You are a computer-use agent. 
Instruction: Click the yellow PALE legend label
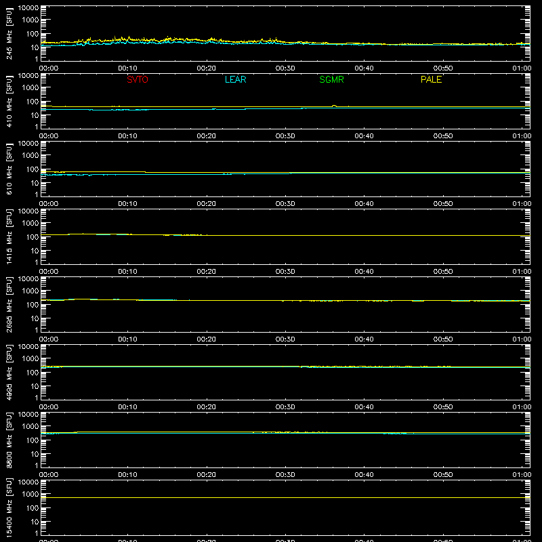pos(431,79)
